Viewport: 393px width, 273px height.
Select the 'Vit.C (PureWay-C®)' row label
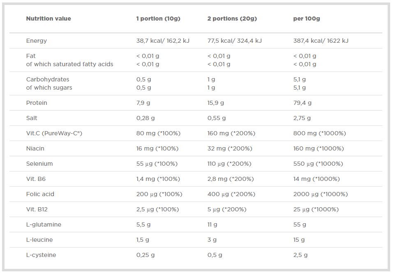coord(54,133)
